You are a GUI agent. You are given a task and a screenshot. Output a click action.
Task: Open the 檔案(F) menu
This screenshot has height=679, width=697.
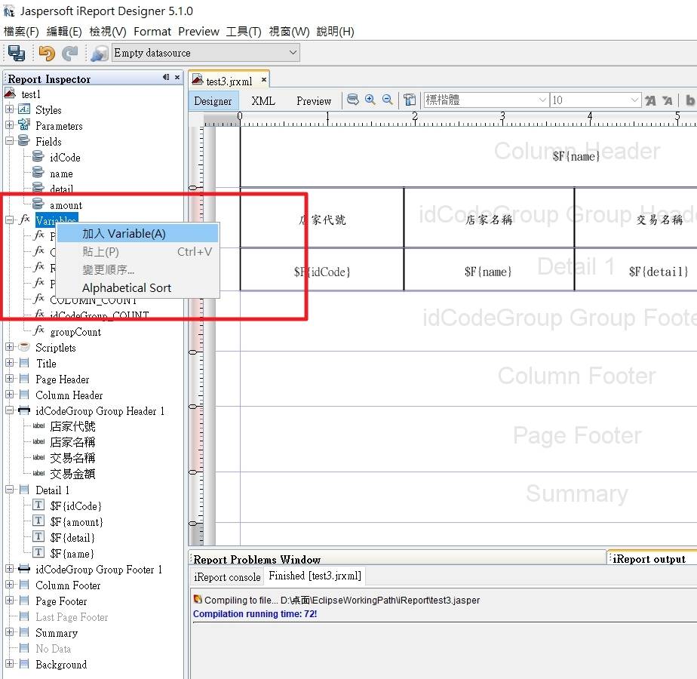[x=21, y=32]
